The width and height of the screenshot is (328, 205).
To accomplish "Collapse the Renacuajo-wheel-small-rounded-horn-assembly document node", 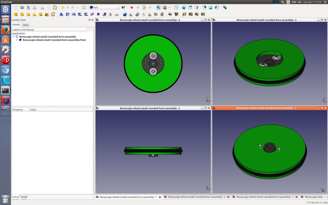I will [x=14, y=37].
